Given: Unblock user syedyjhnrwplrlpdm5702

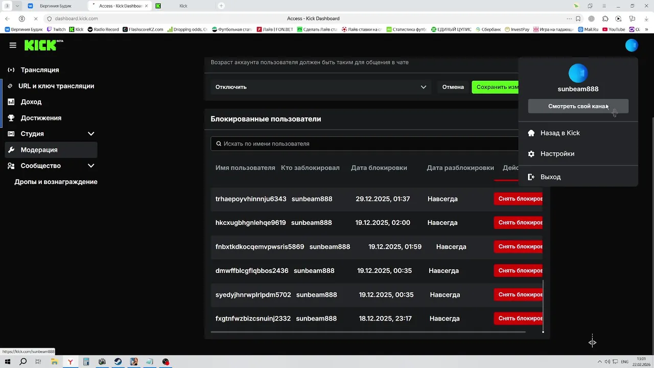Looking at the screenshot, I should (518, 294).
